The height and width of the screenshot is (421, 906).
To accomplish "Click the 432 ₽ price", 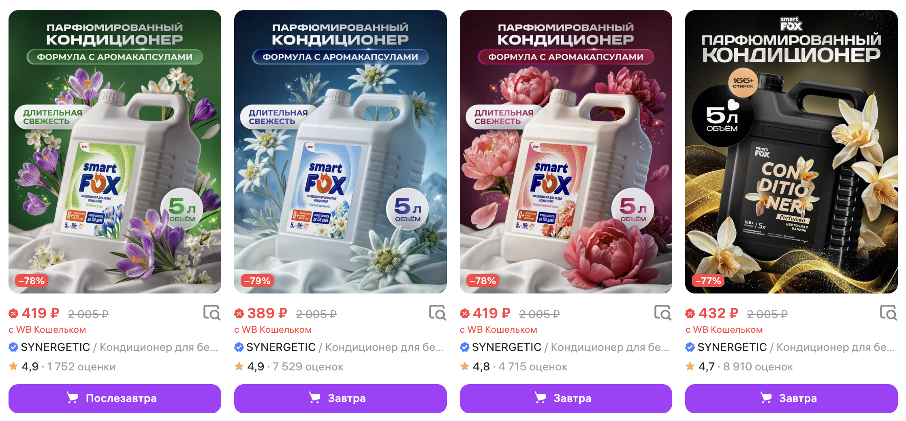I will tap(718, 313).
